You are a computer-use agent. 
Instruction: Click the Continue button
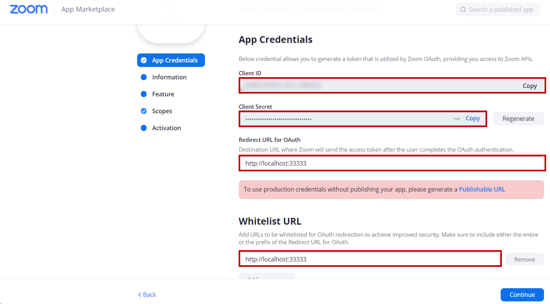pos(522,295)
